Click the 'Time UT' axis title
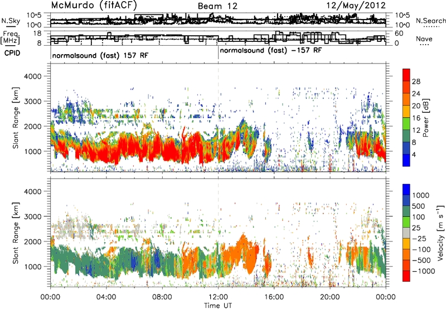The width and height of the screenshot is (446, 309). 218,305
